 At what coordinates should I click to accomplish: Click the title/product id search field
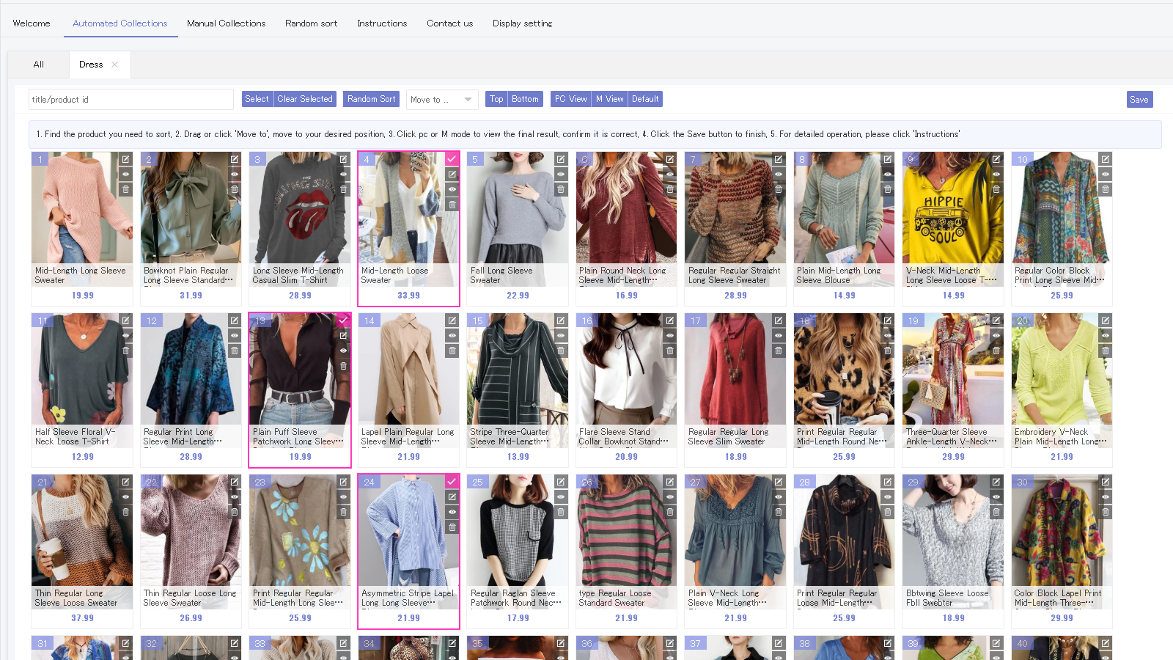point(130,99)
